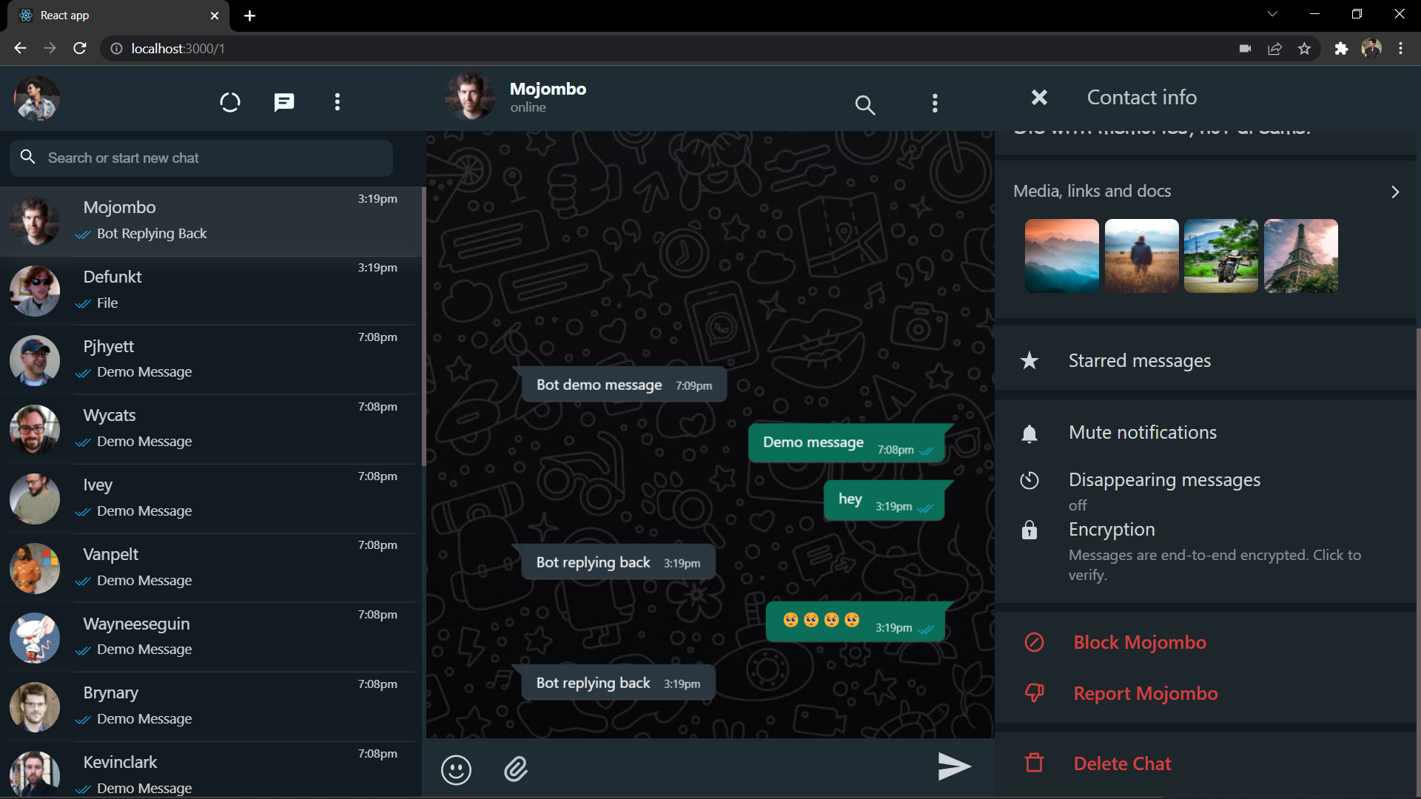This screenshot has width=1421, height=799.
Task: Open the new chat icon
Action: coord(283,102)
